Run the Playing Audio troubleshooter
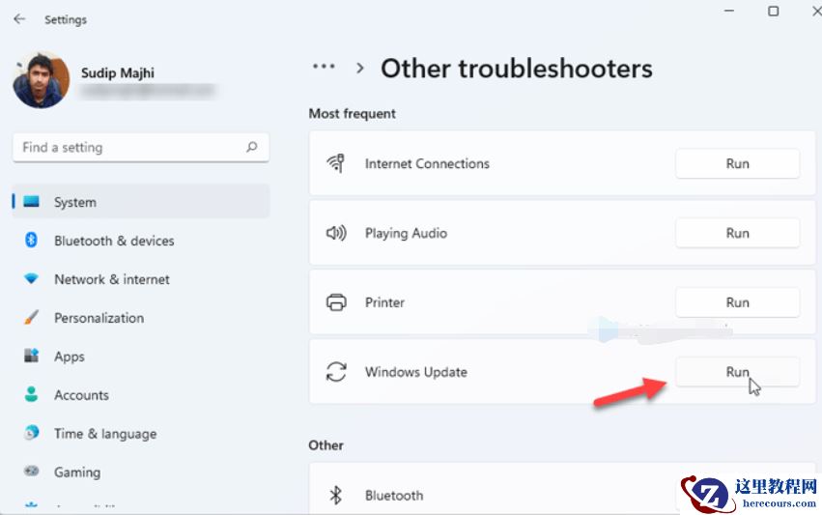Image resolution: width=822 pixels, height=515 pixels. pos(737,233)
